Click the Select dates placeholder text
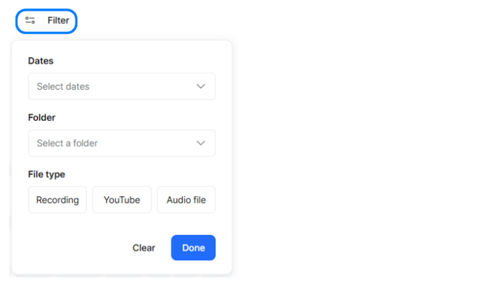Image resolution: width=483 pixels, height=288 pixels. click(63, 86)
